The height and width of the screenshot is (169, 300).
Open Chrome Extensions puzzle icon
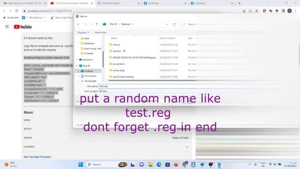[277, 11]
